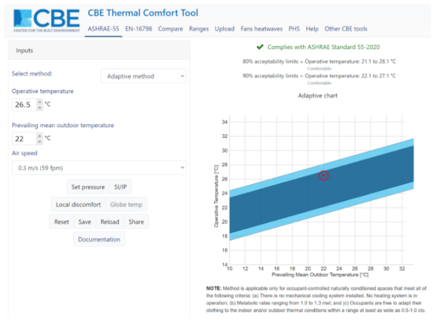This screenshot has height=320, width=437.
Task: Open the Select method dropdown
Action: click(x=143, y=76)
